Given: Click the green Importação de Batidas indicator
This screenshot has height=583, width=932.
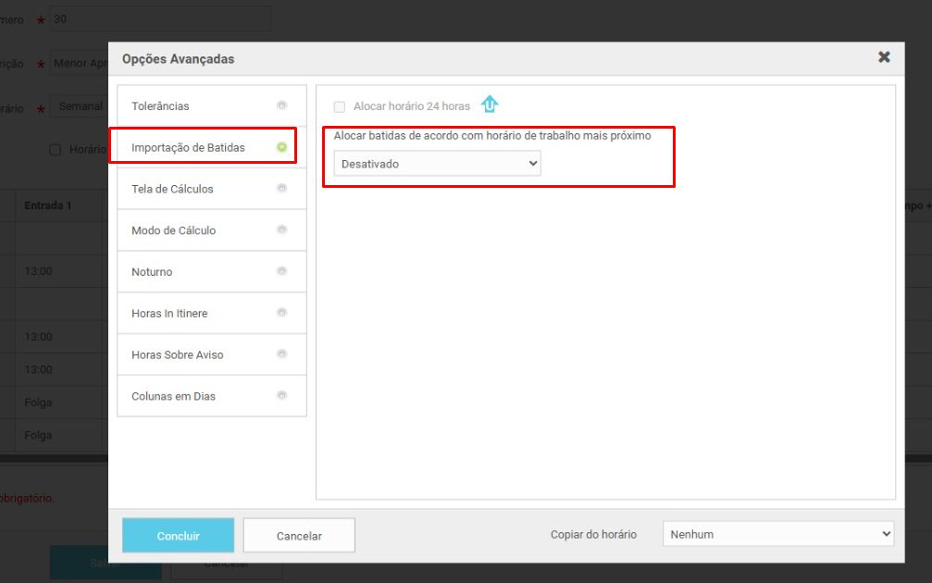Looking at the screenshot, I should (282, 147).
